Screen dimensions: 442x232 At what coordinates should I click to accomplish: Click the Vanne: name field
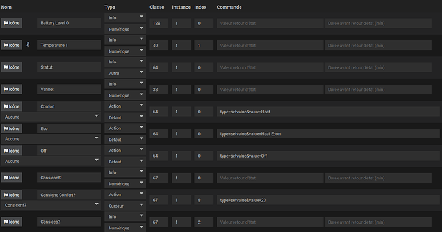(x=69, y=89)
